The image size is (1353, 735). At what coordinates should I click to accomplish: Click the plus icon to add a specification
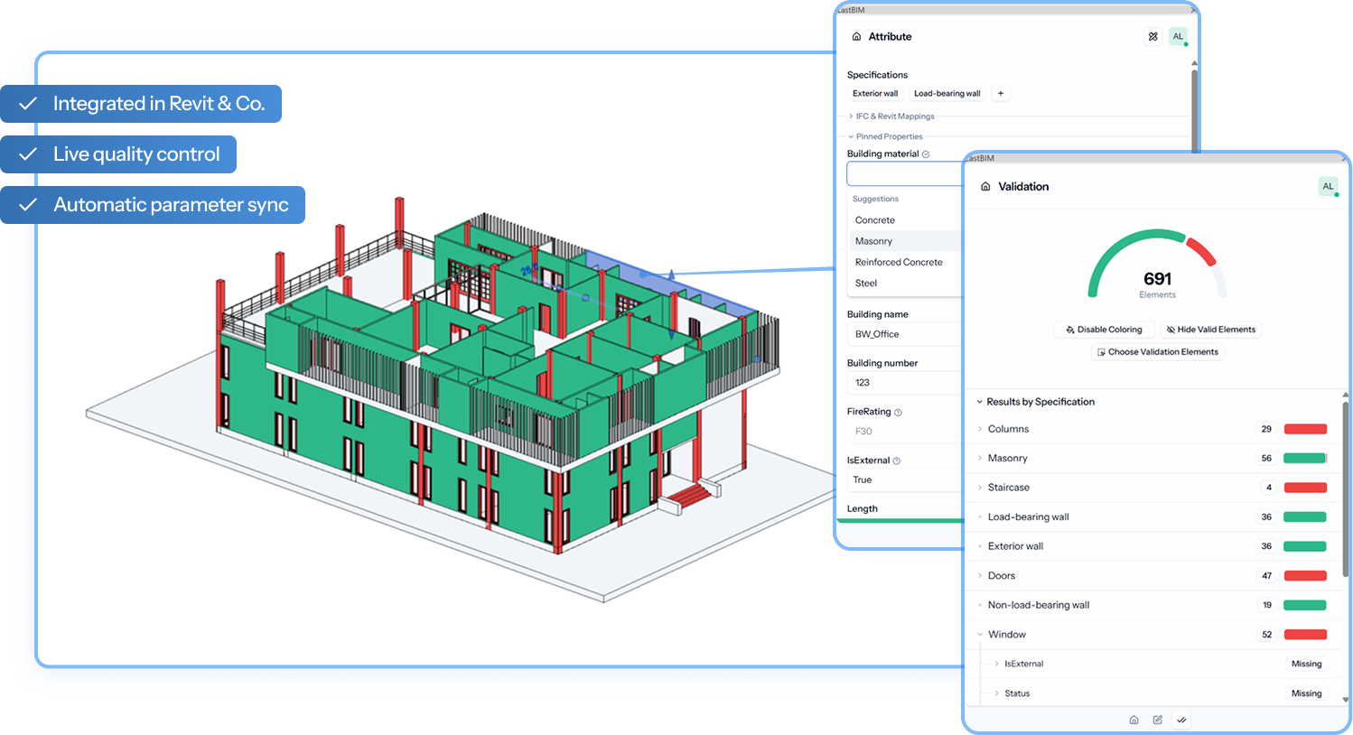[1000, 94]
